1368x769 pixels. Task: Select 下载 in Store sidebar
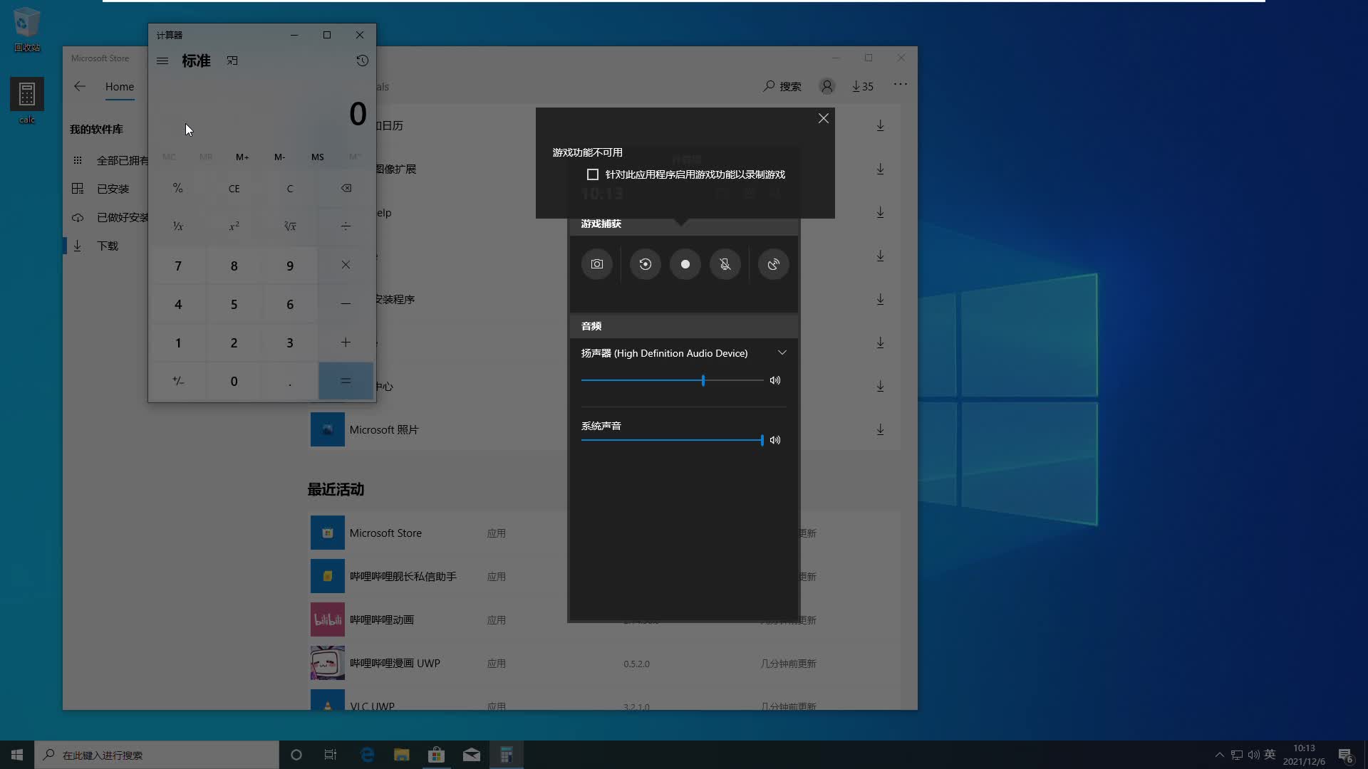(107, 246)
